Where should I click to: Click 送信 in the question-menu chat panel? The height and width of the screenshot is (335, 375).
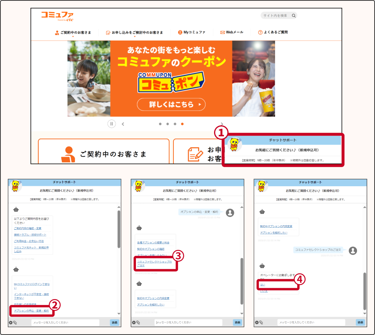[x=114, y=323]
